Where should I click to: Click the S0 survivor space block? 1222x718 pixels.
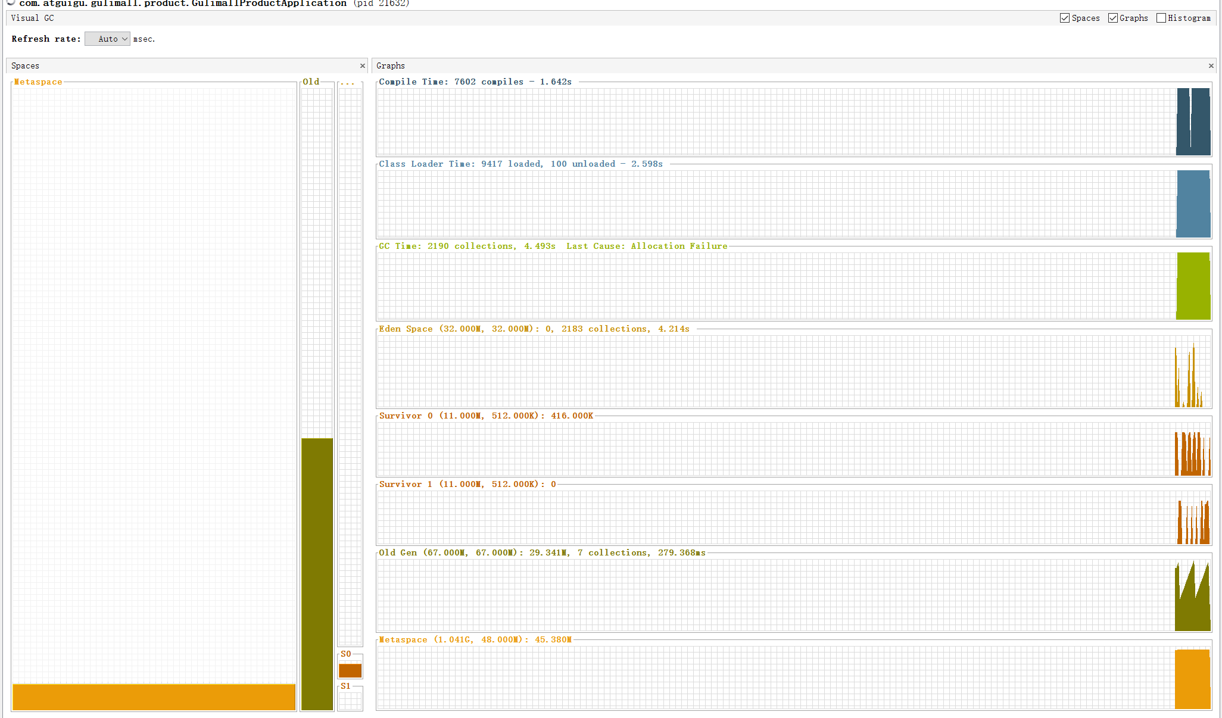click(x=350, y=670)
